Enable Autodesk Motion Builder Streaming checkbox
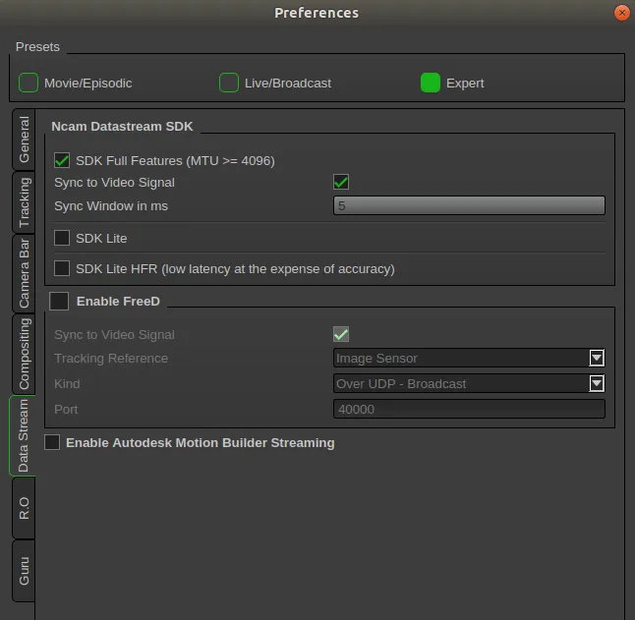Viewport: 635px width, 620px height. tap(52, 442)
